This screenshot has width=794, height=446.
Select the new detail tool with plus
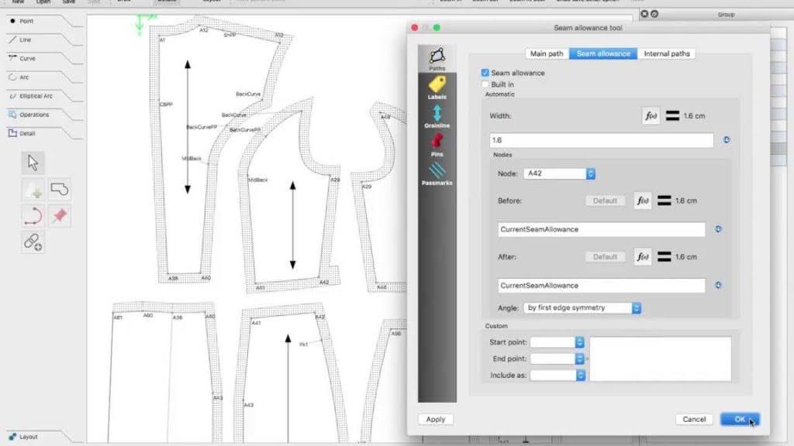click(x=33, y=190)
